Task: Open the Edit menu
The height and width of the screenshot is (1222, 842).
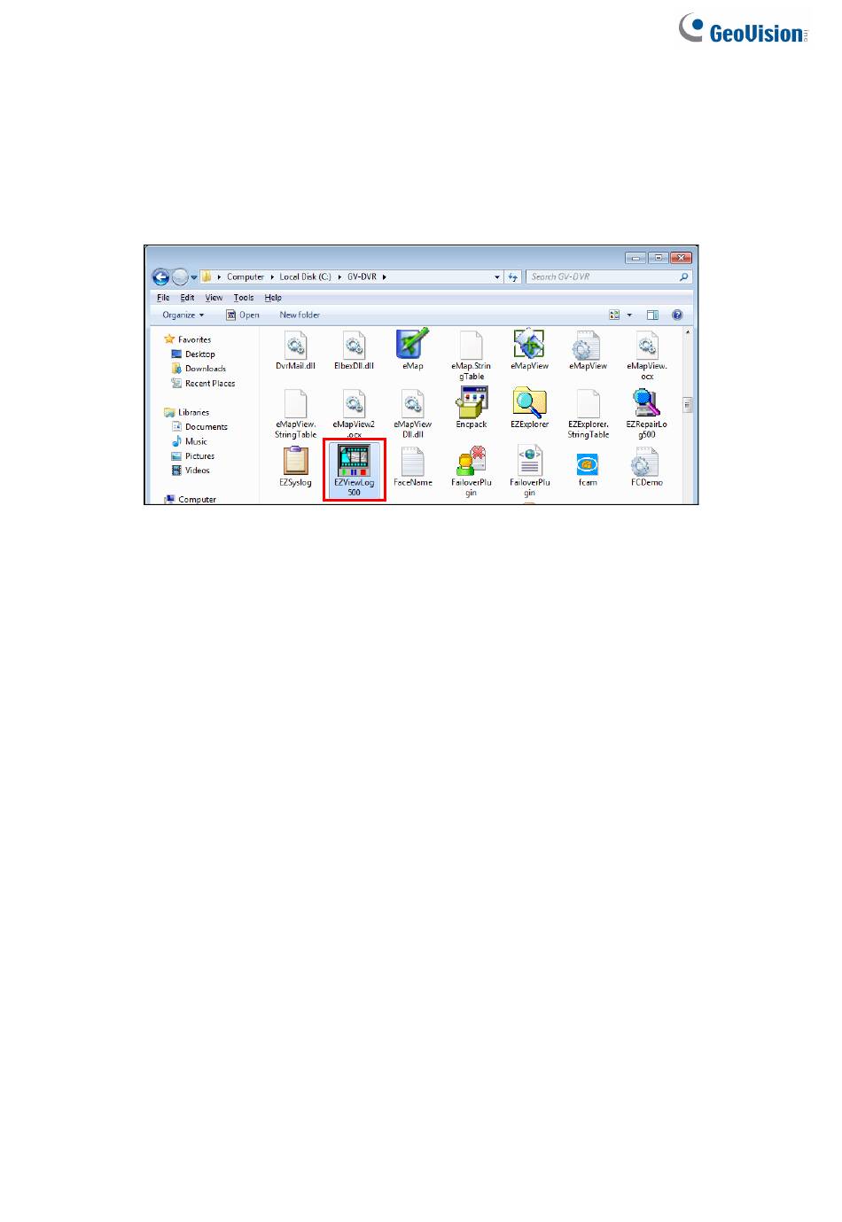Action: click(187, 298)
